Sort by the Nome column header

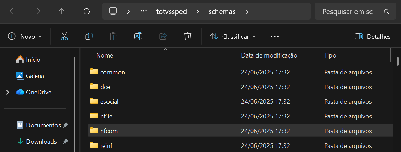[105, 55]
